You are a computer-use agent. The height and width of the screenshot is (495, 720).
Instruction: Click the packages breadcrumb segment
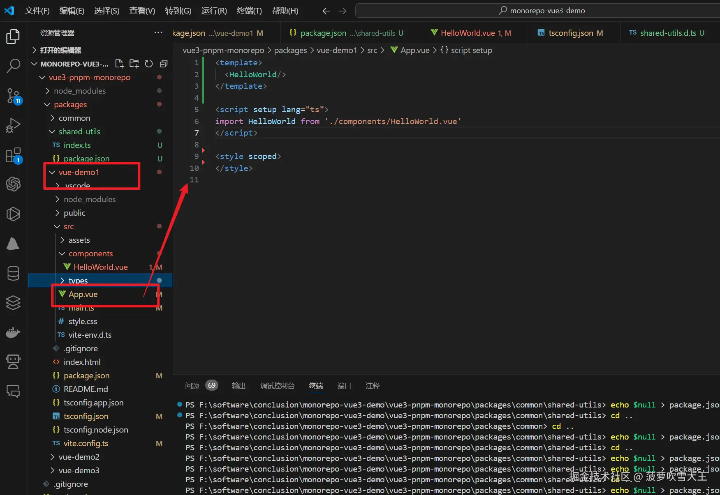coord(290,50)
